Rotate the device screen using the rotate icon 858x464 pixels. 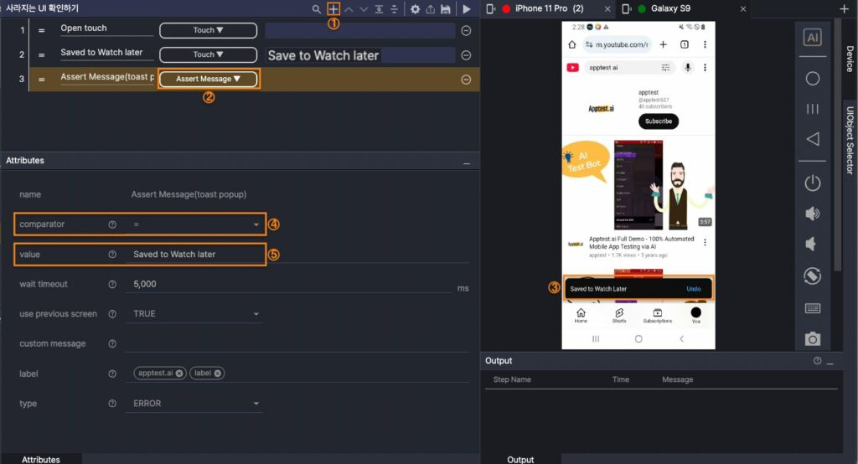[x=812, y=276]
